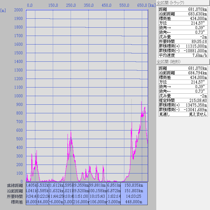This screenshot has width=210, height=210.
Task: Click the 1000 elevation axis label
Action: [x=18, y=96]
